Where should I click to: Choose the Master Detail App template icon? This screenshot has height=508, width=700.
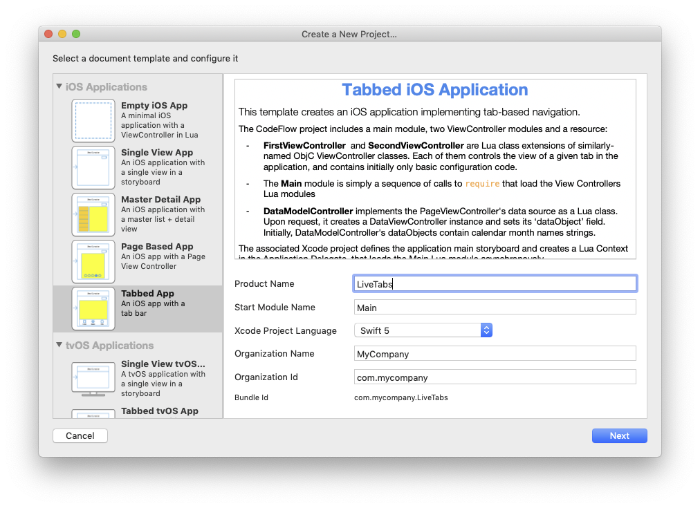93,214
